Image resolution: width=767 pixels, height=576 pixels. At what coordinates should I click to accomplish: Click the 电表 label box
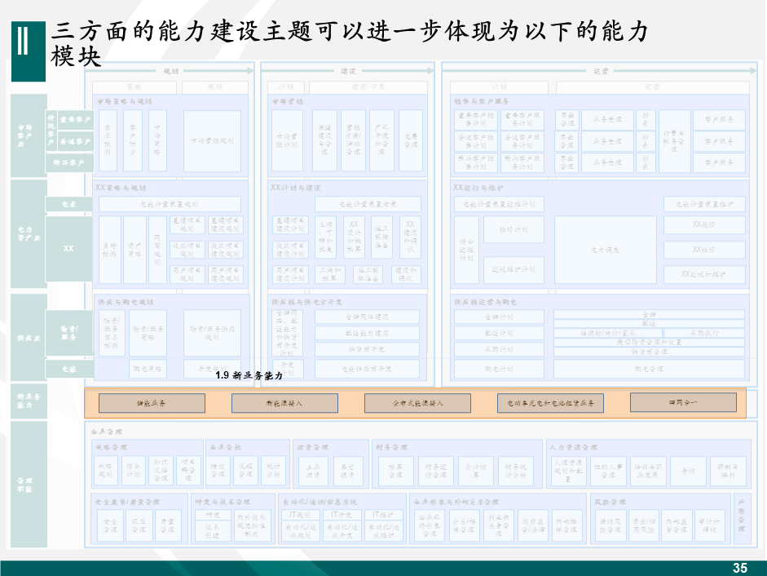69,204
